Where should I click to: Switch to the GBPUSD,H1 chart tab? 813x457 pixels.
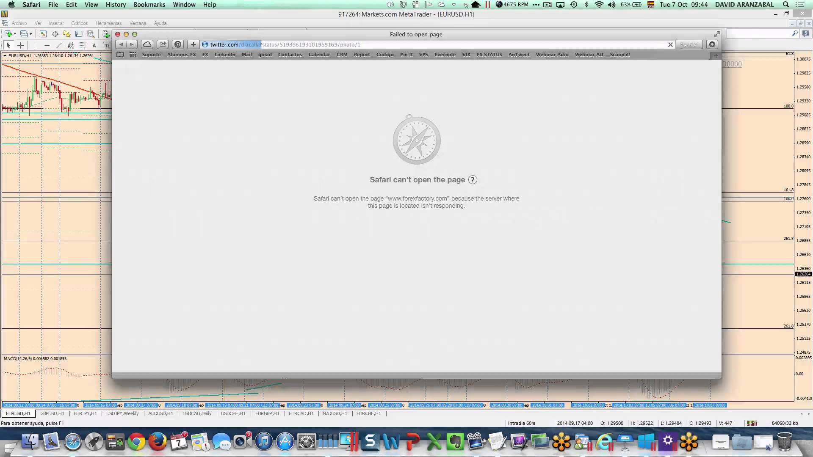point(53,413)
